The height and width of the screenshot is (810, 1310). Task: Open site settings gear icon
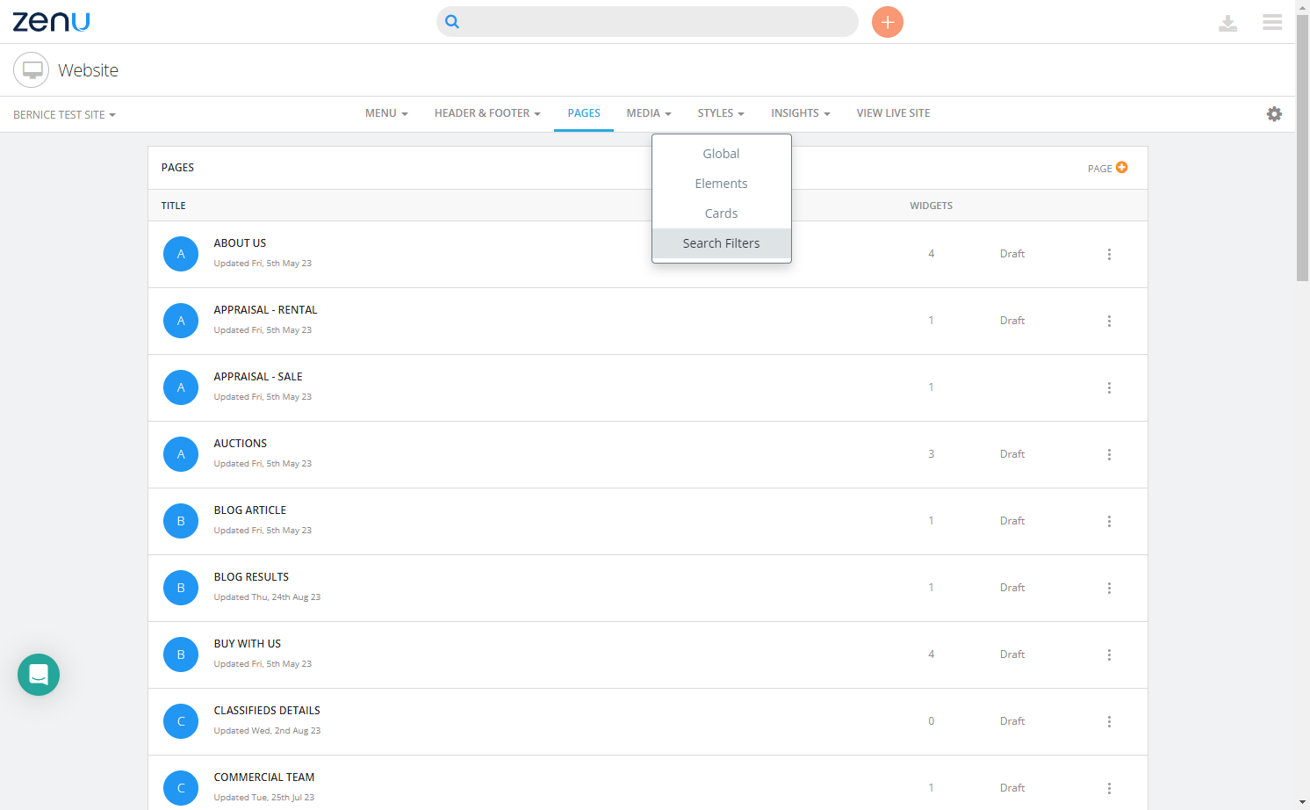pyautogui.click(x=1274, y=114)
